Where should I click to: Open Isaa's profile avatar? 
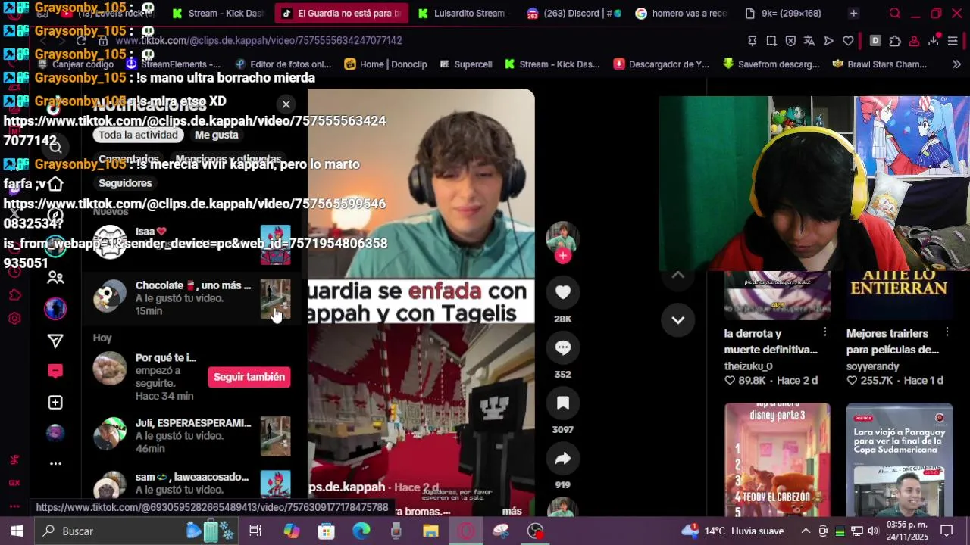110,243
